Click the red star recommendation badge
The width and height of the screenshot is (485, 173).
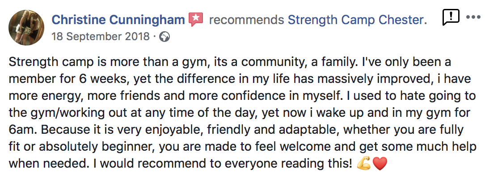(196, 20)
